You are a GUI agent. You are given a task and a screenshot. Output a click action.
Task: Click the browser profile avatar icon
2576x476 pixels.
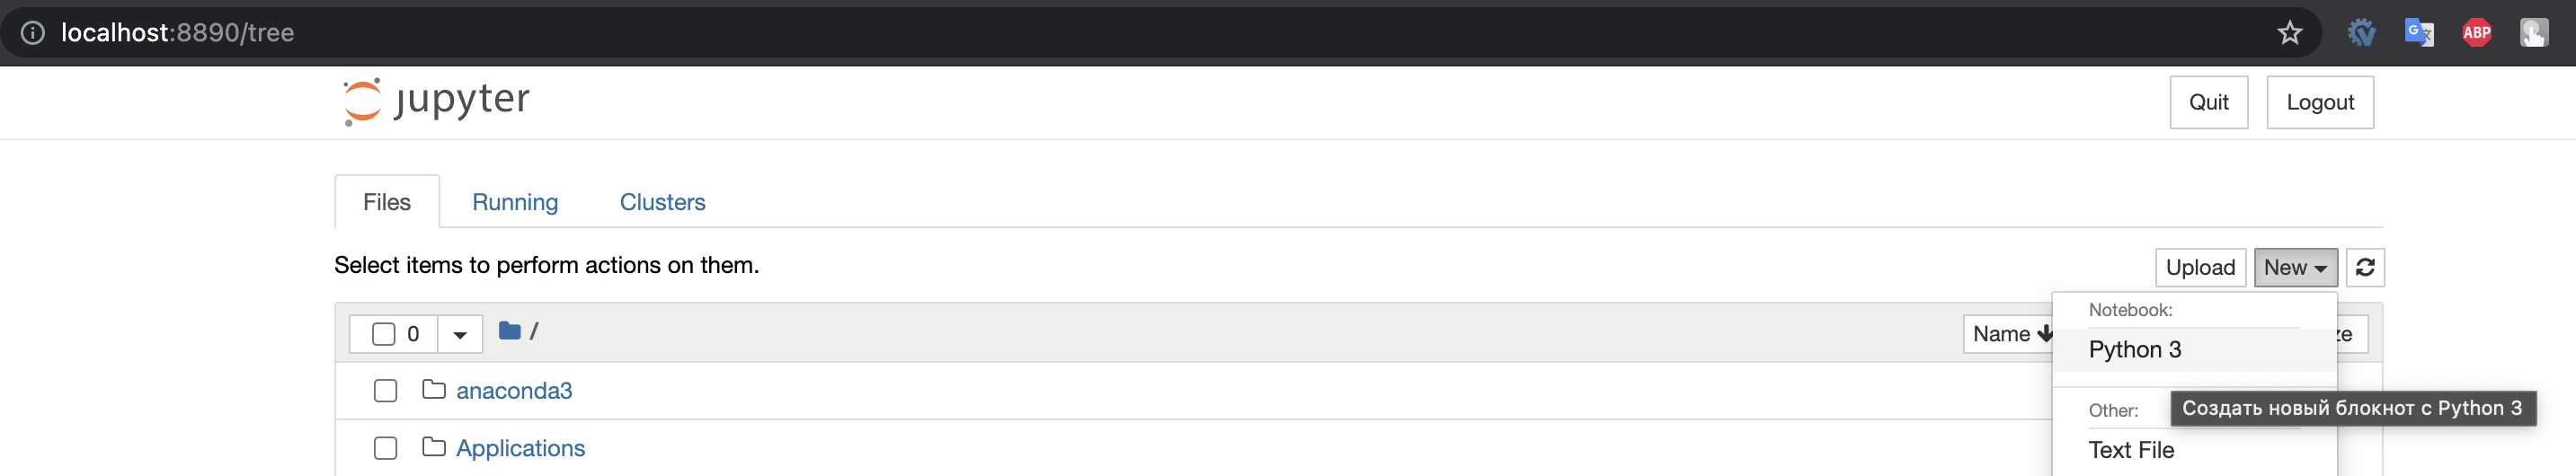2533,33
